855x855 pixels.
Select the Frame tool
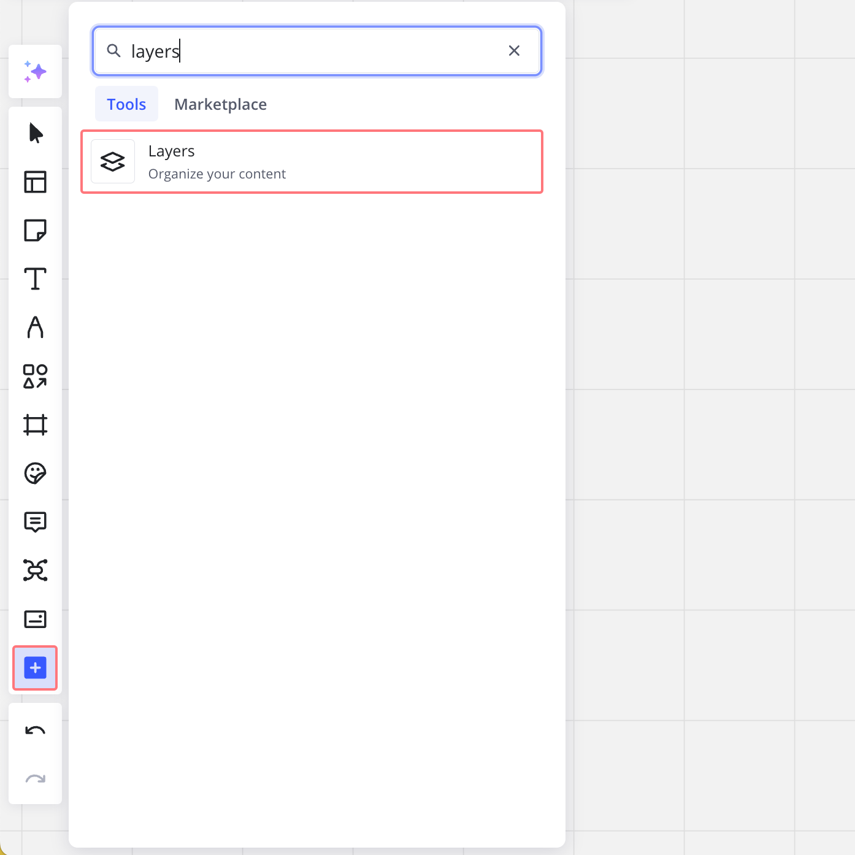pos(35,424)
